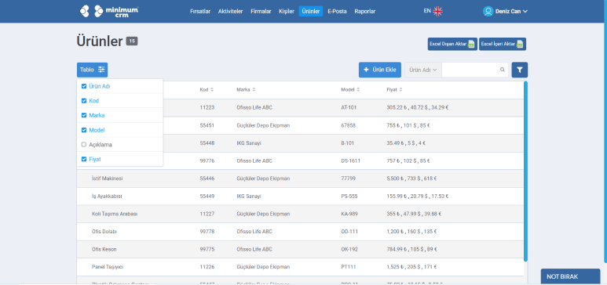Click the Ürün Ekle button
This screenshot has height=285, width=607.
tap(380, 70)
